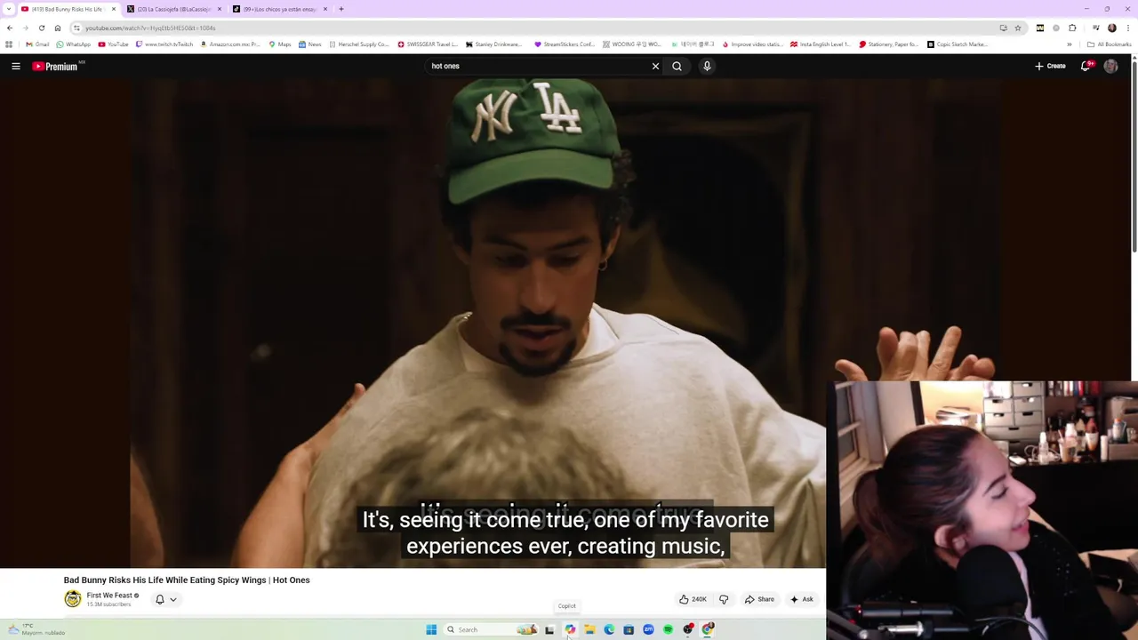Open the weather widget on the taskbar
1138x640 pixels.
37,629
